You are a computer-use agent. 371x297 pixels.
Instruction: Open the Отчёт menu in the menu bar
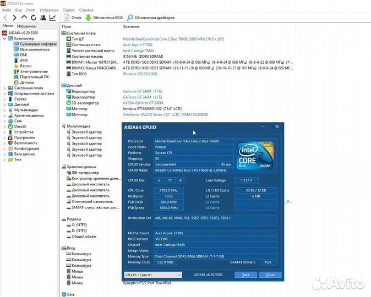coord(30,10)
